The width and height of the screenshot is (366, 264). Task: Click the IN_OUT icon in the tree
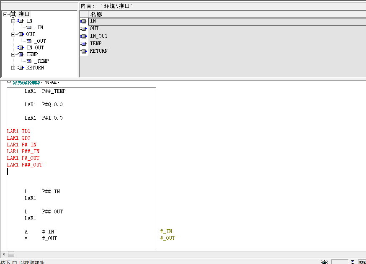21,48
